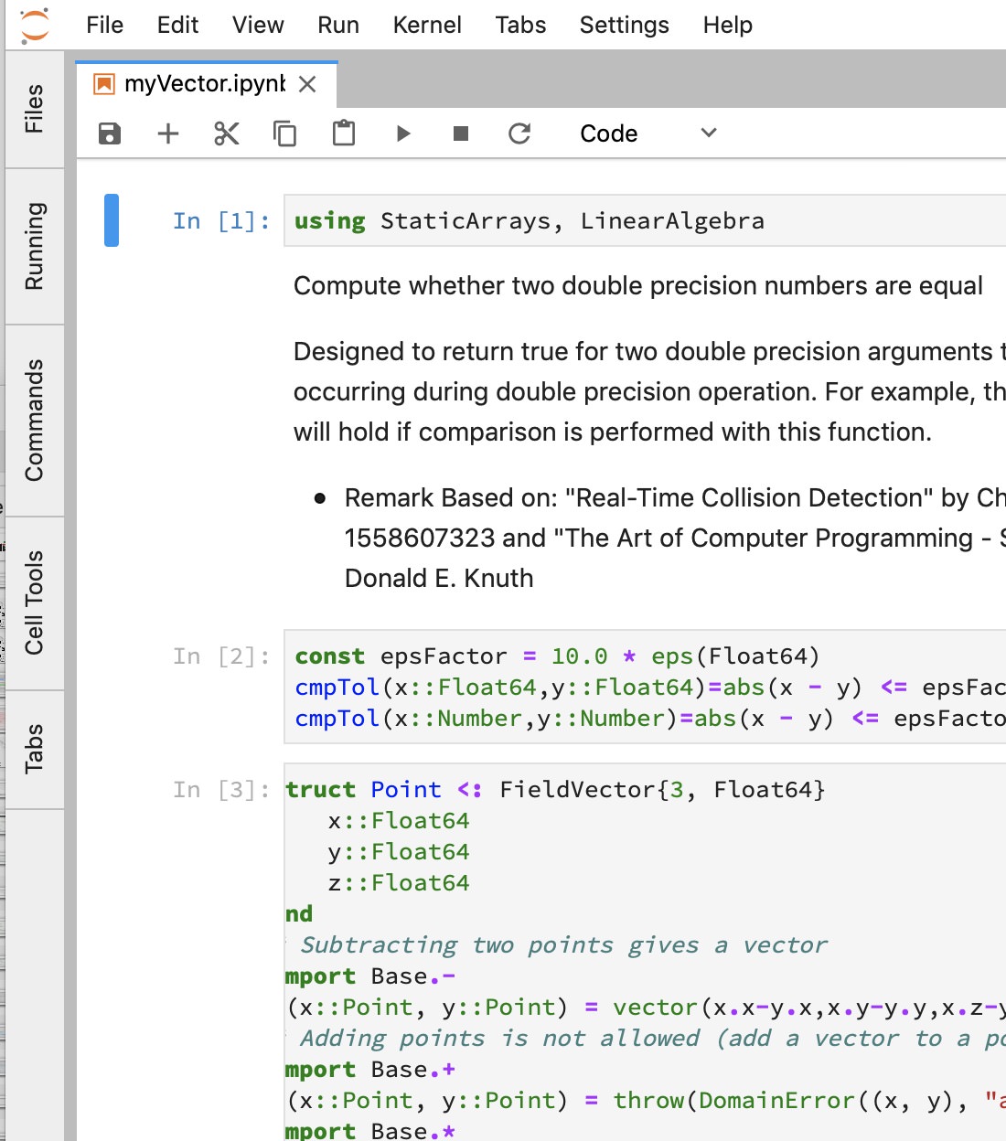This screenshot has width=1006, height=1141.
Task: Click the 'x::Float64' field line
Action: (x=399, y=820)
